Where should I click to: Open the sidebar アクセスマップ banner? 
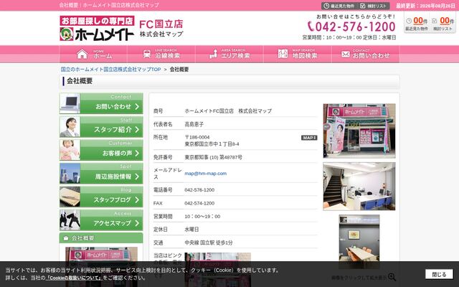[101, 220]
